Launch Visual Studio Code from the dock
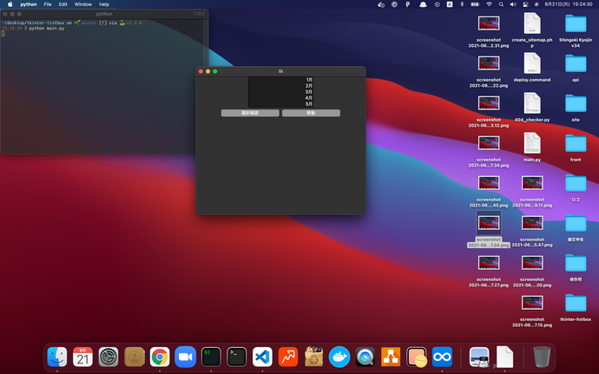 pos(262,357)
